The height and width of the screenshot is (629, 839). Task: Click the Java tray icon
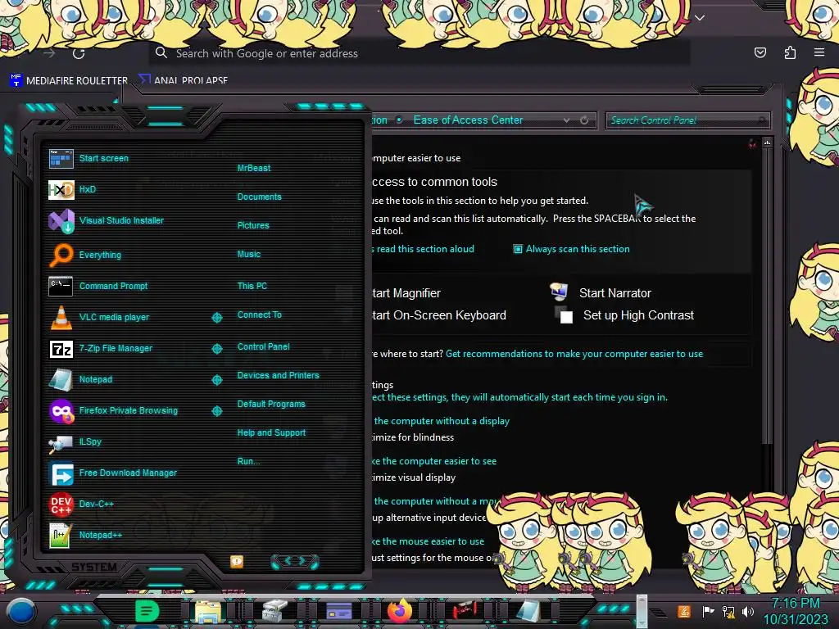pyautogui.click(x=684, y=611)
